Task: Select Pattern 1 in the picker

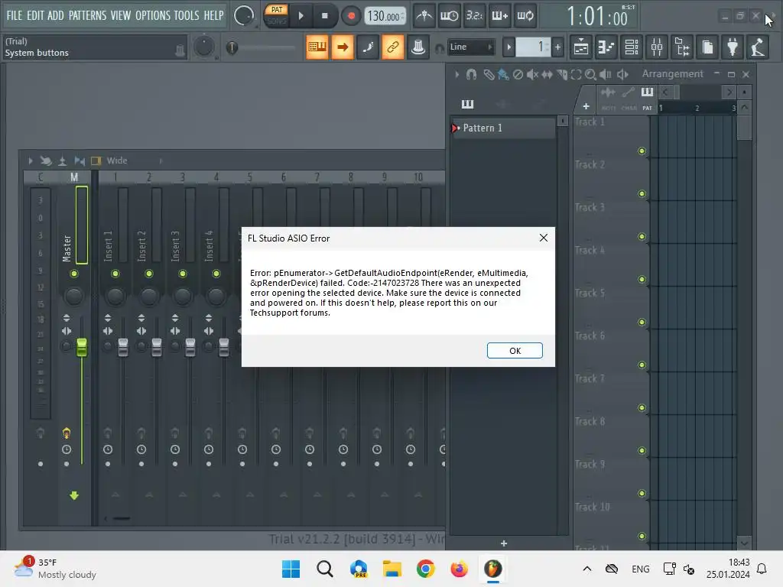Action: pos(503,128)
